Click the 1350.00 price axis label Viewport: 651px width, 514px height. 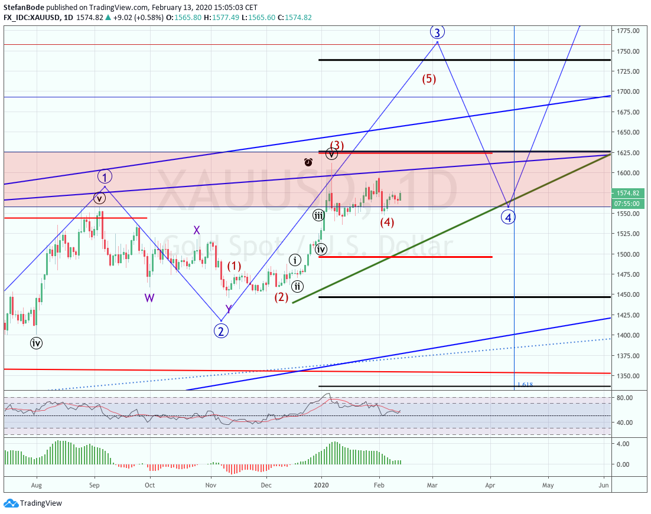tap(628, 376)
